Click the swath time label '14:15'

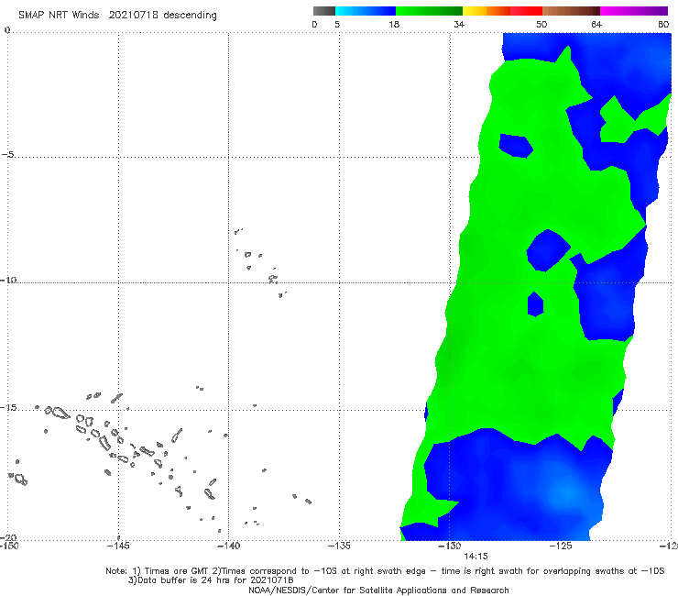point(476,557)
